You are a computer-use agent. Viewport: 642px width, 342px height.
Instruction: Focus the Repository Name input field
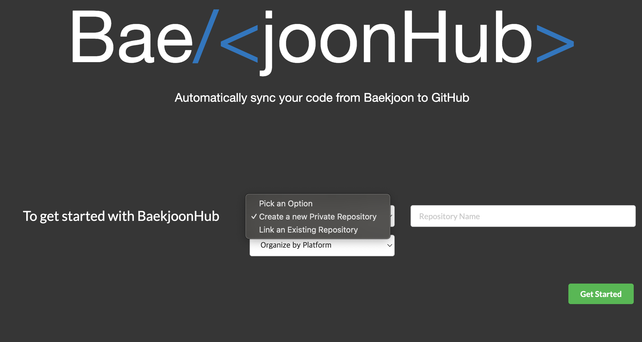(523, 216)
